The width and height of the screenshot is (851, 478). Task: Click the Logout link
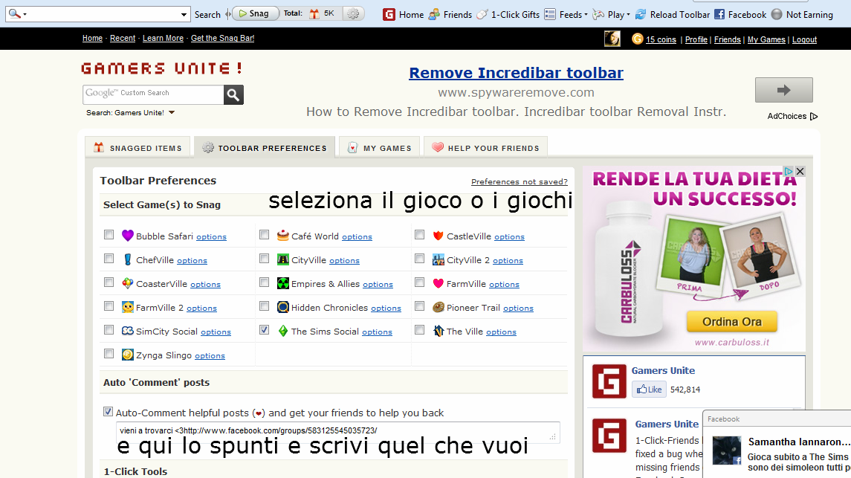tap(804, 39)
